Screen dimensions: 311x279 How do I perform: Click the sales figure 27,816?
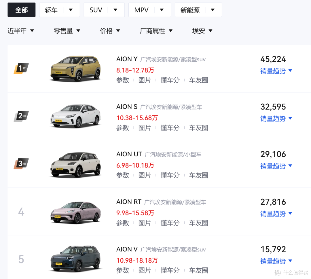pos(273,202)
